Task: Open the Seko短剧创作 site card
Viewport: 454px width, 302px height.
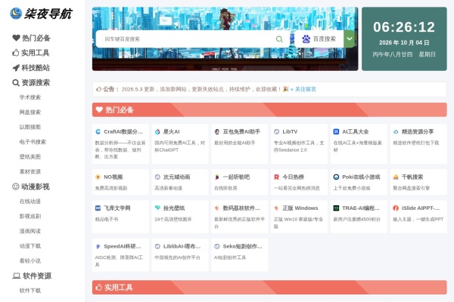Action: coord(239,255)
